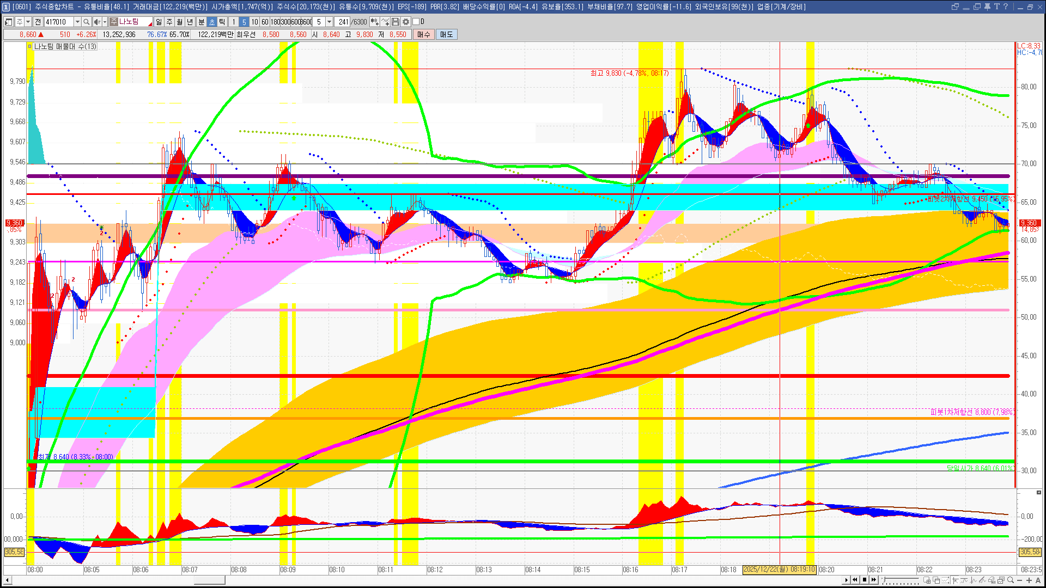Click the save chart floppy icon
Image resolution: width=1046 pixels, height=588 pixels.
396,22
